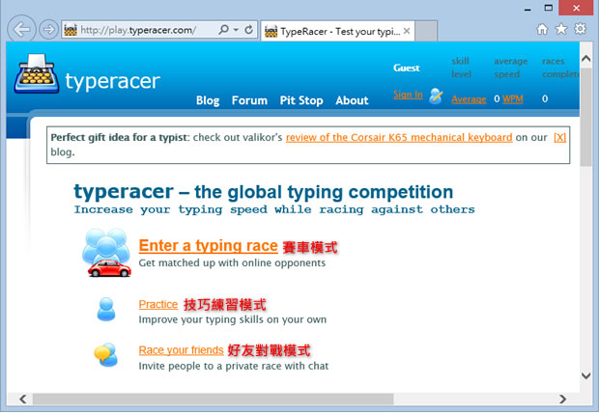
Task: Open the address bar dropdown arrow
Action: 236,29
